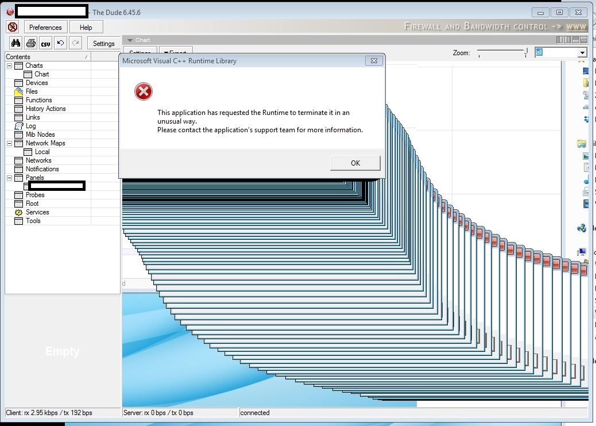Open Links in the Contents tree
Viewport: 596px width, 426px height.
coord(33,117)
